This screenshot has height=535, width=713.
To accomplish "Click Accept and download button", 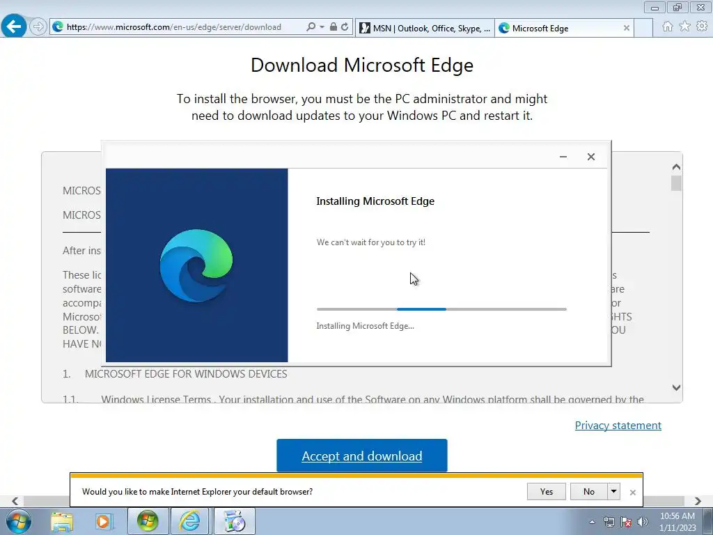I will pos(362,456).
